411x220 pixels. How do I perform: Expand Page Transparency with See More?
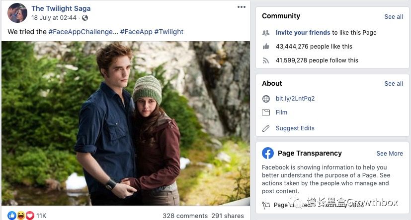[x=390, y=154]
